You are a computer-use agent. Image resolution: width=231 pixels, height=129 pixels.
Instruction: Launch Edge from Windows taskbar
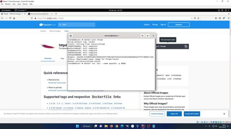122,126
